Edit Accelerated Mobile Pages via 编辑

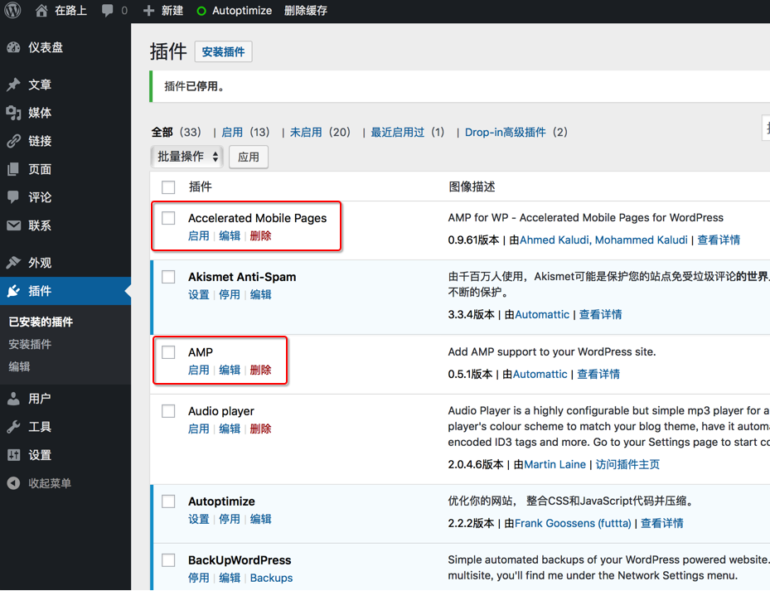coord(230,235)
